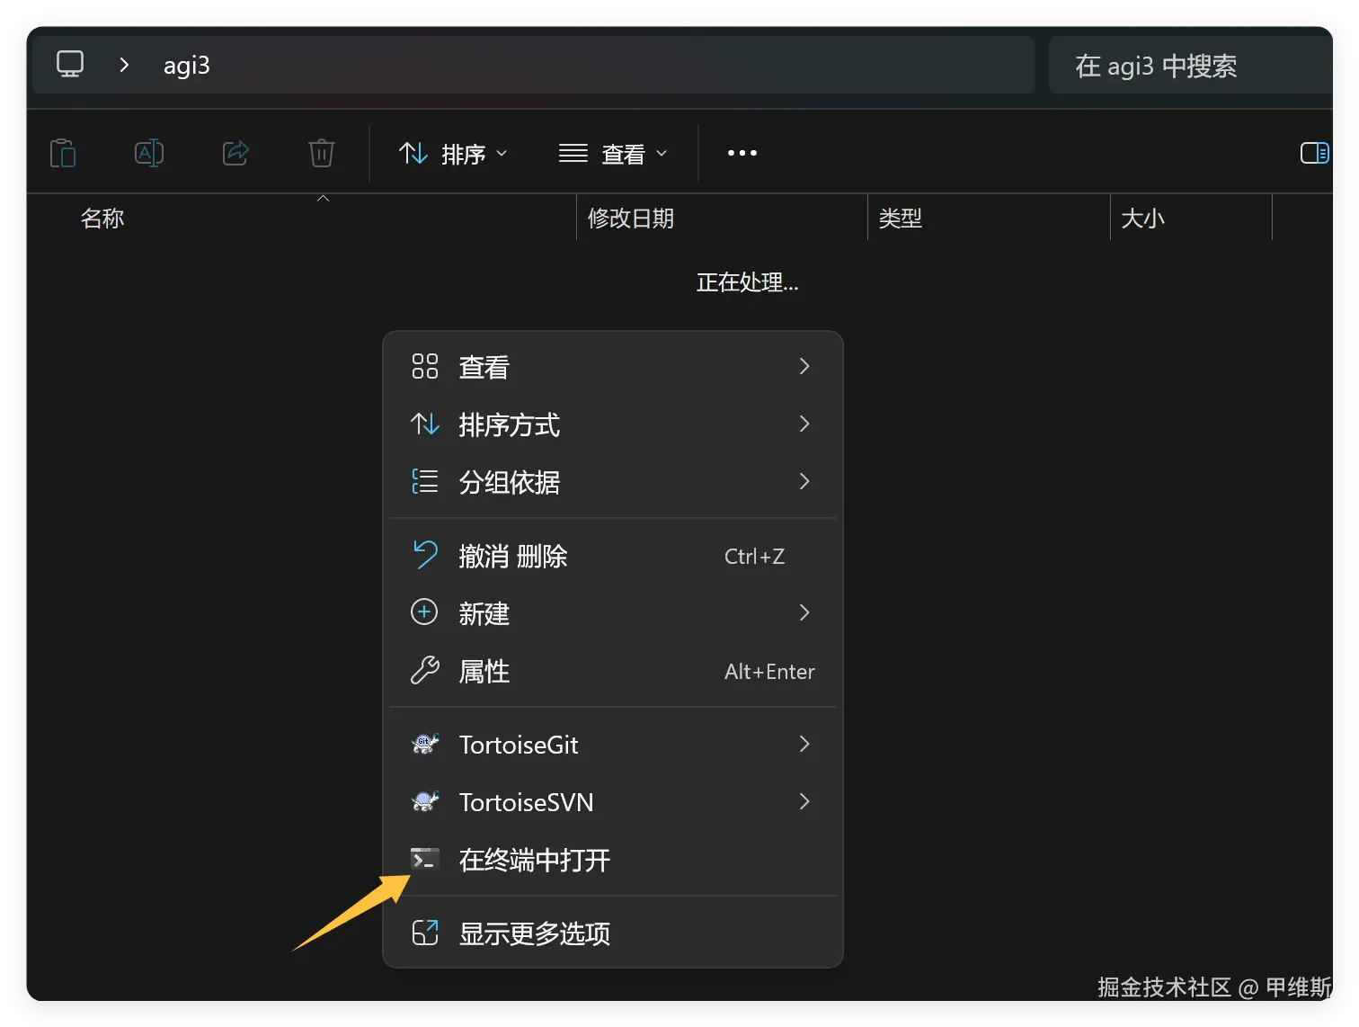This screenshot has width=1359, height=1027.
Task: Toggle the details pane icon
Action: point(1315,153)
